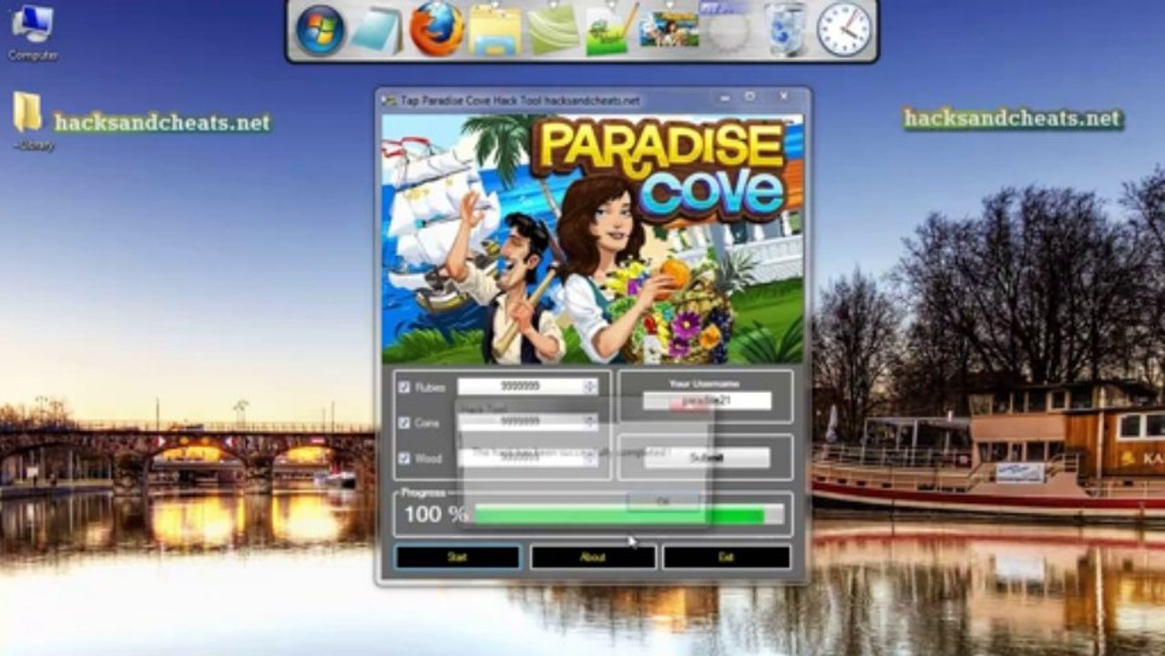The height and width of the screenshot is (656, 1165).
Task: Uncheck the Wood checkbox
Action: (x=404, y=458)
